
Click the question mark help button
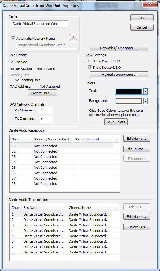coord(73,37)
